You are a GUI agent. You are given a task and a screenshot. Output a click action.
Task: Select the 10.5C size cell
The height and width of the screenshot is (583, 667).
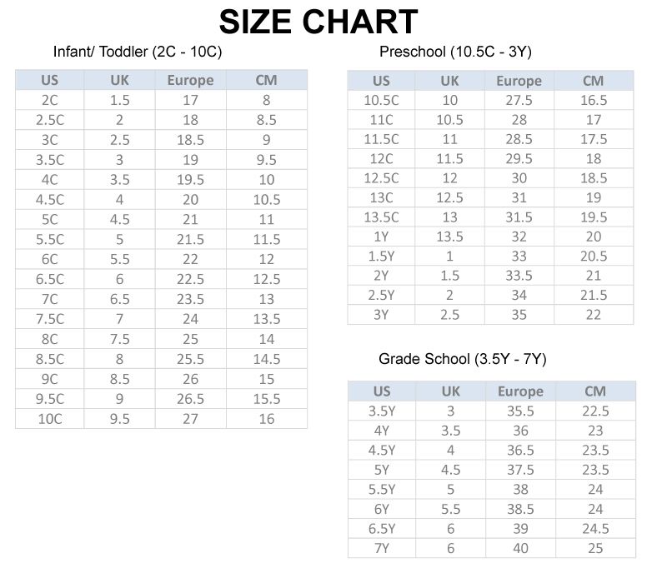[x=381, y=100]
